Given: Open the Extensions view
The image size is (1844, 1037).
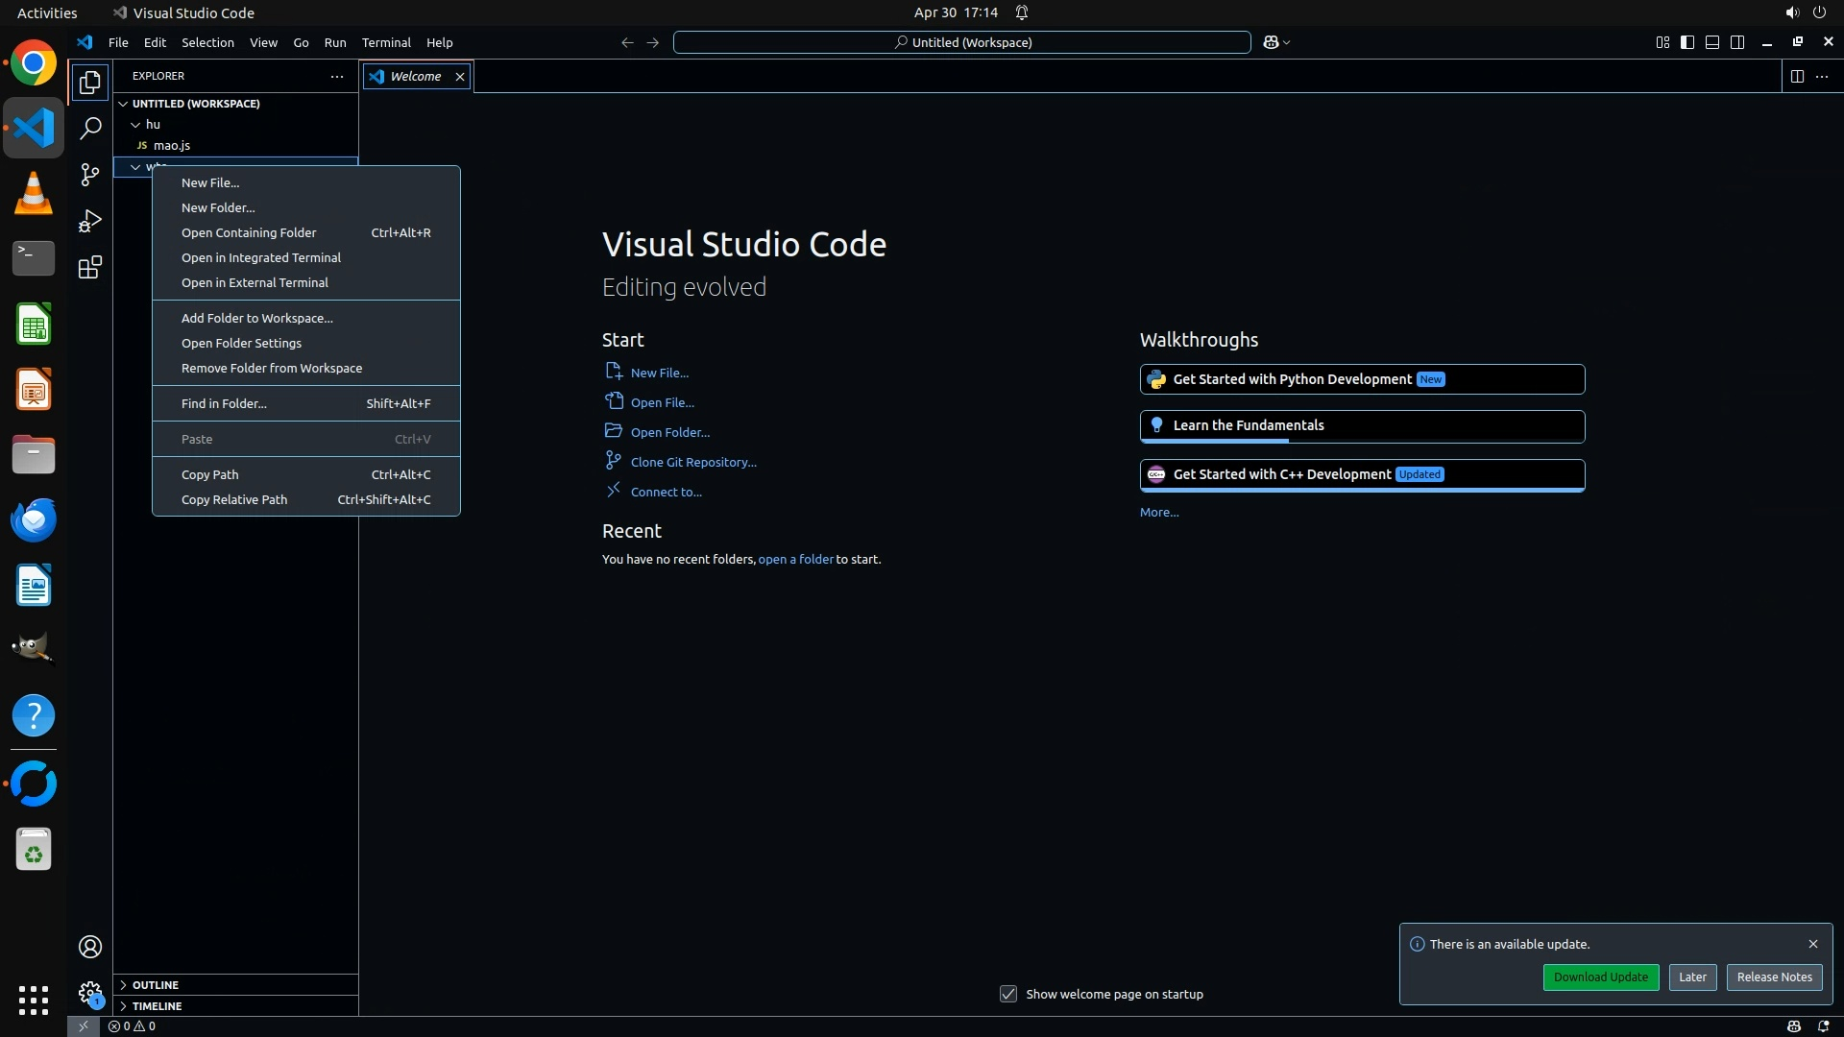Looking at the screenshot, I should tap(90, 267).
